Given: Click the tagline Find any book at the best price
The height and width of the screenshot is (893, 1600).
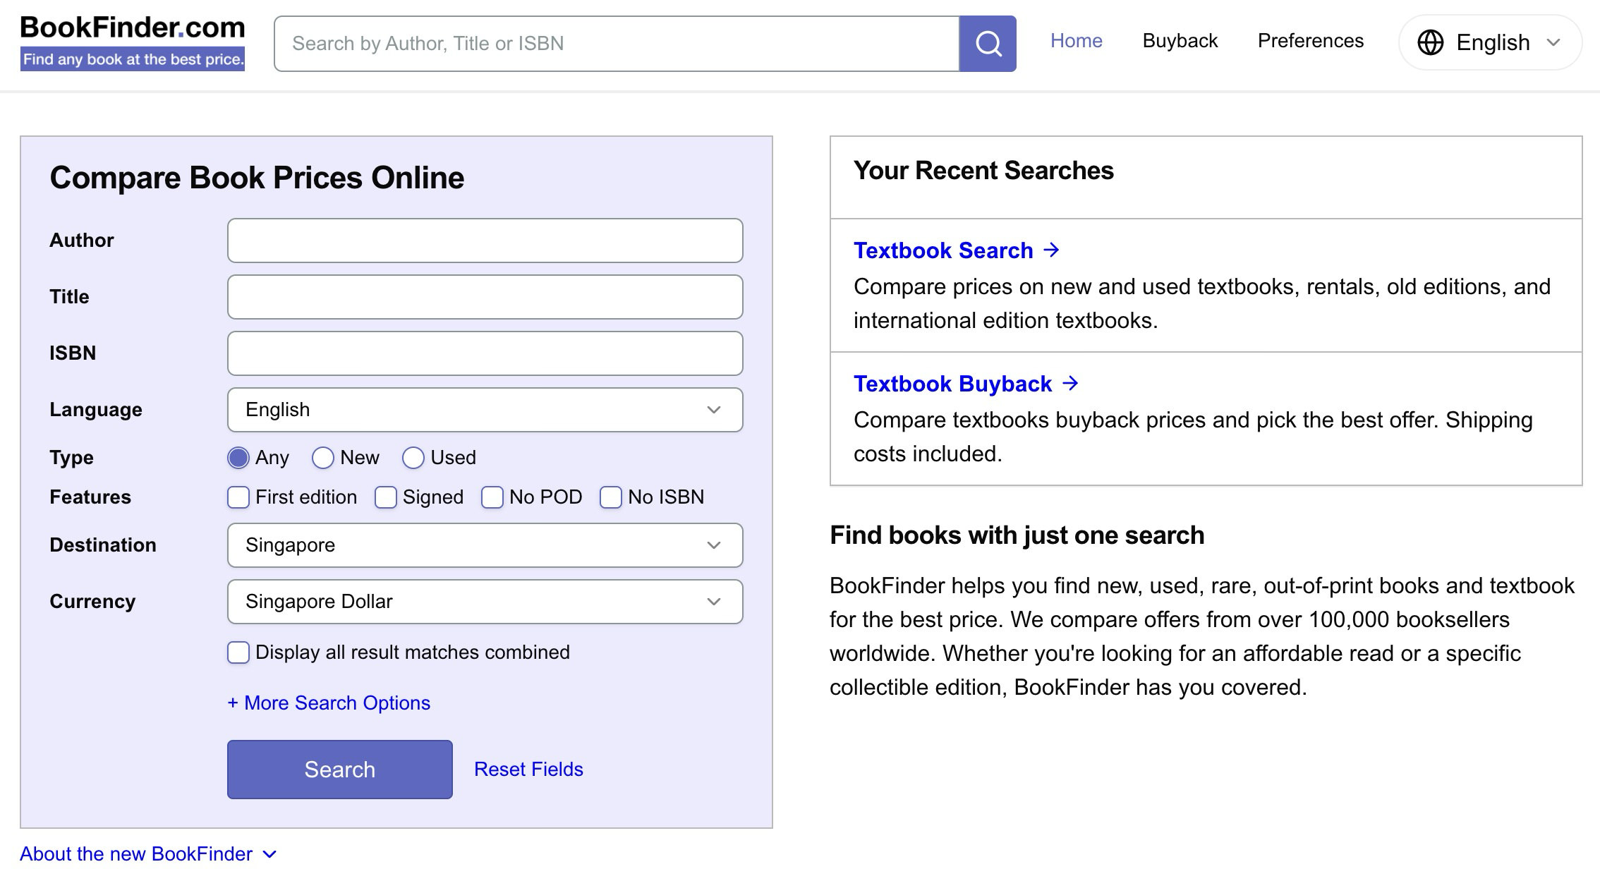Looking at the screenshot, I should (133, 59).
